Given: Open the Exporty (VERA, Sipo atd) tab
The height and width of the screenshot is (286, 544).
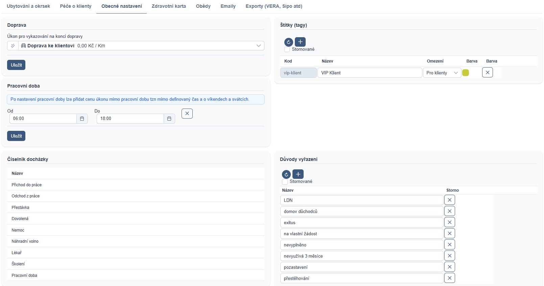Looking at the screenshot, I should click(274, 6).
